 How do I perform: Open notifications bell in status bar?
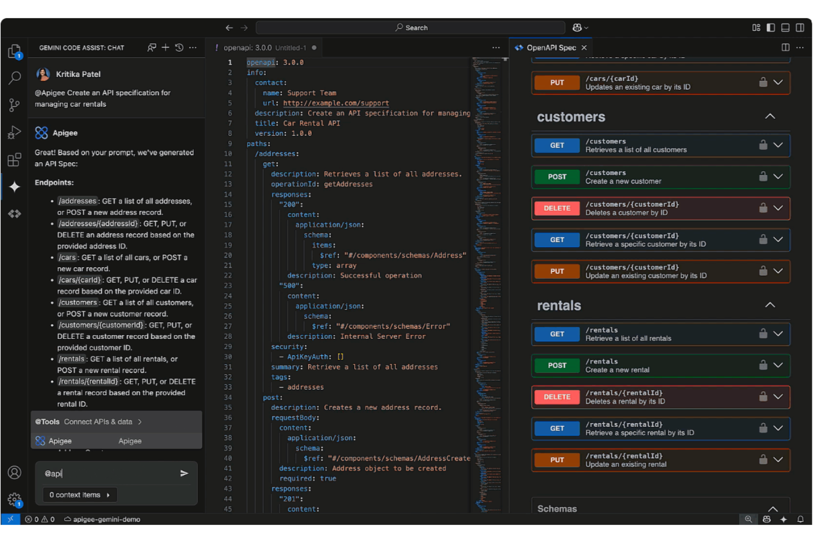(801, 519)
